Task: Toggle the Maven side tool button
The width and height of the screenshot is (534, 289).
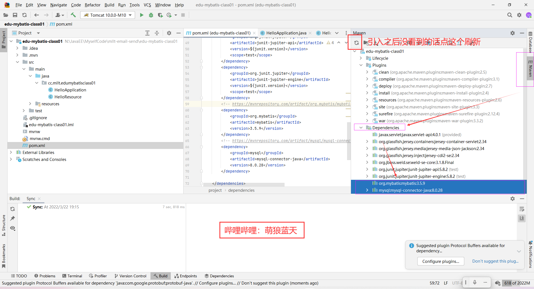Action: [530, 68]
